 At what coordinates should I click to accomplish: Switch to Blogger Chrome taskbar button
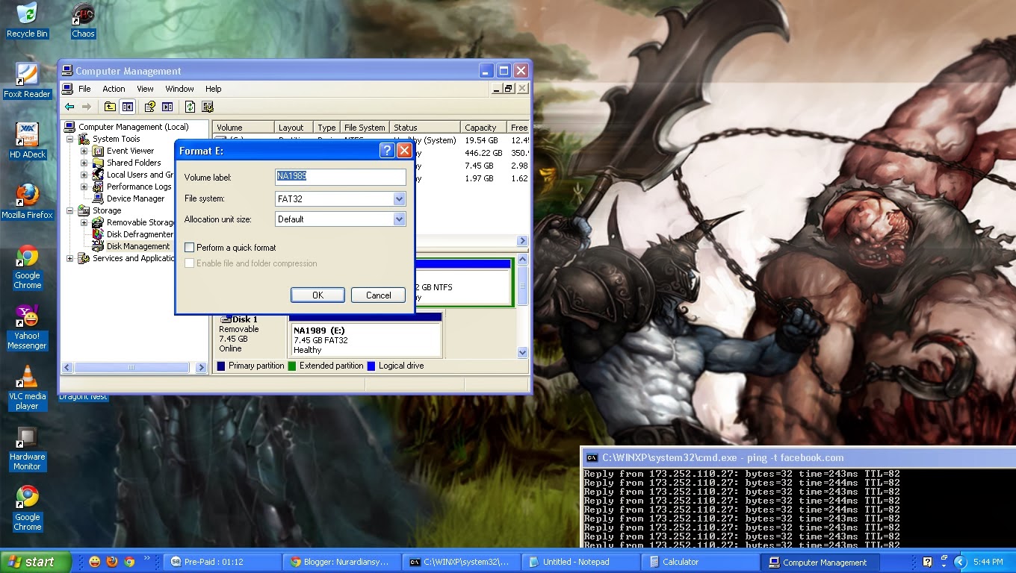(341, 562)
